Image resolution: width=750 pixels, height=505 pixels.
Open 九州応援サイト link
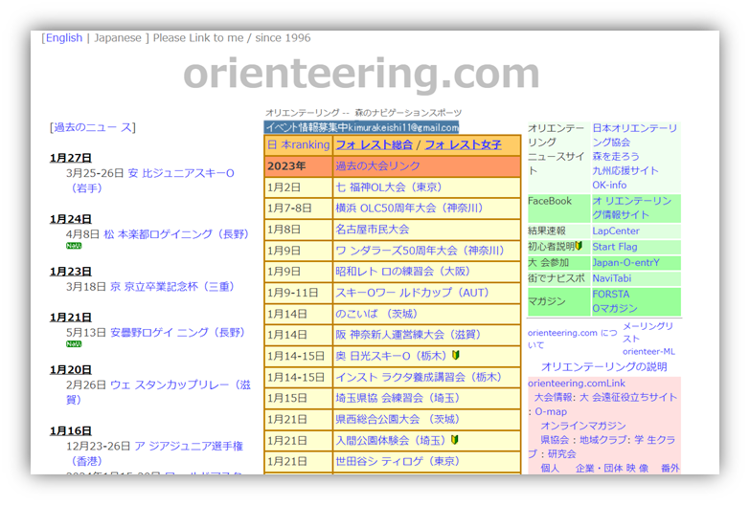[625, 171]
